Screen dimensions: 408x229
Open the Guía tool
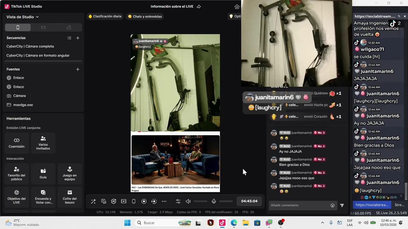point(43,174)
